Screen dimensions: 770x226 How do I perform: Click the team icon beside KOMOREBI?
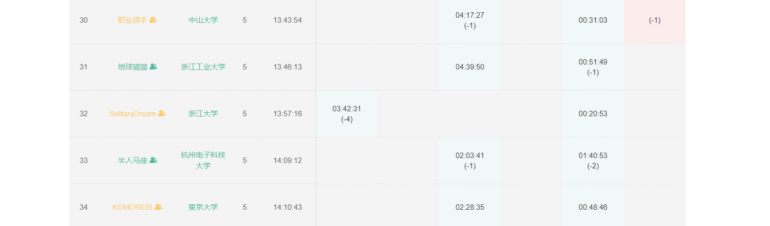pyautogui.click(x=158, y=207)
